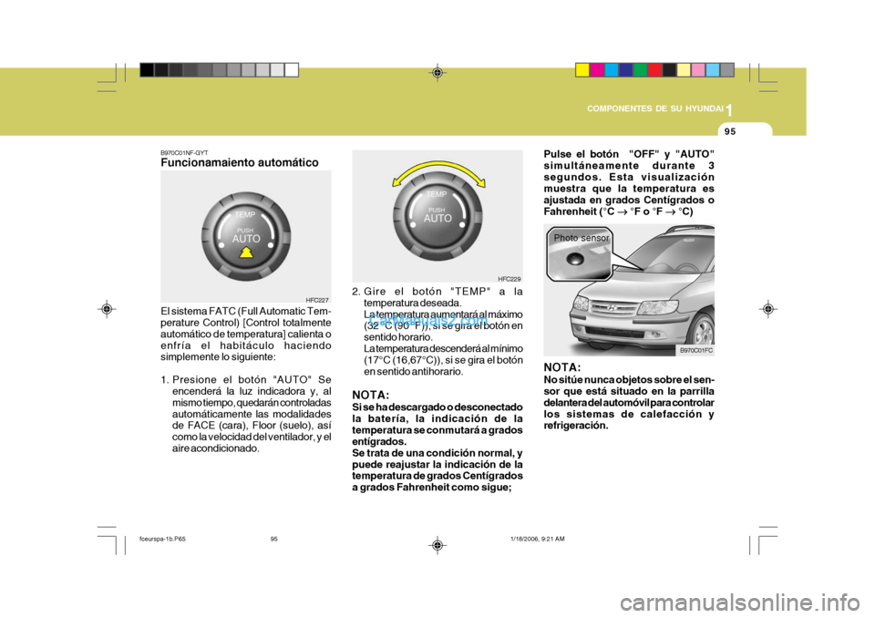Click paragraph starting 'Pulse el botón "OFF"'

point(629,182)
